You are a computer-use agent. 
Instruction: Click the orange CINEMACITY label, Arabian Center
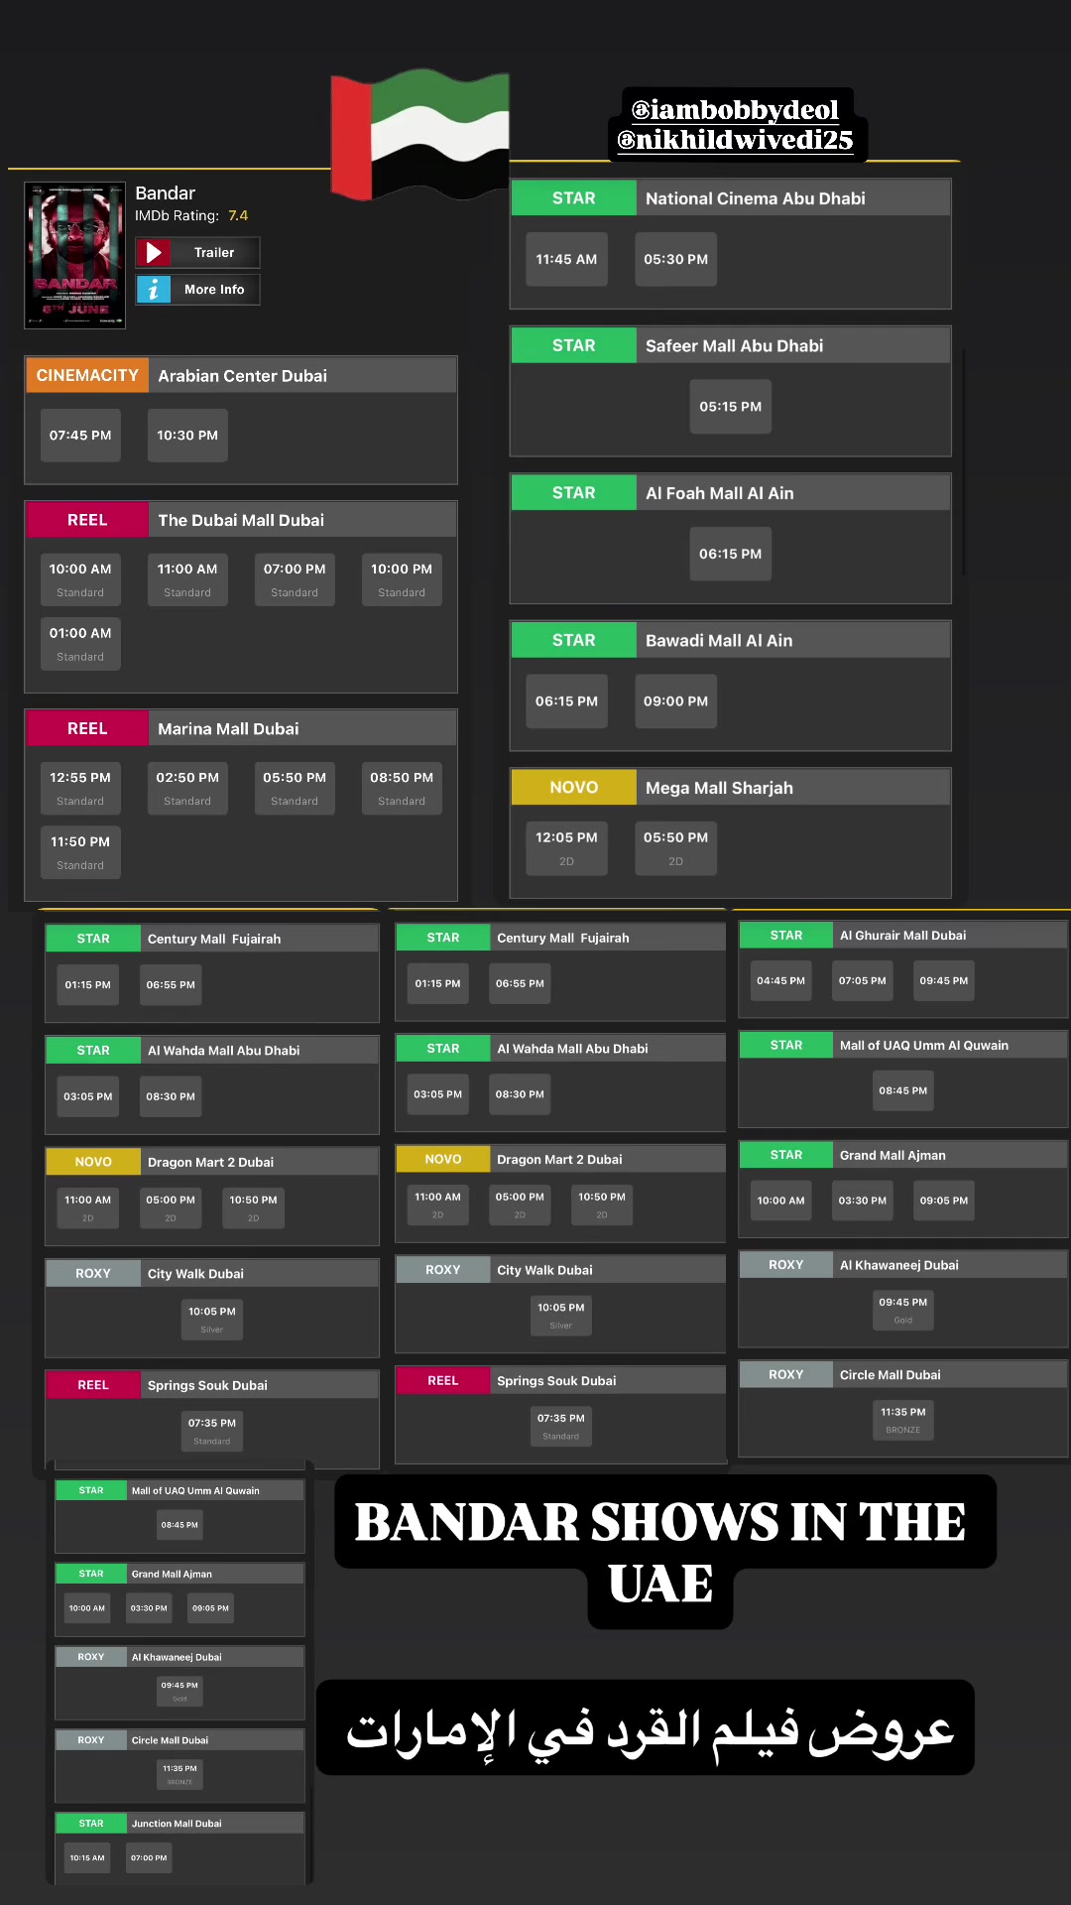(87, 376)
